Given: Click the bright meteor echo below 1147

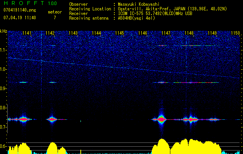Looking at the screenshot, I should [x=161, y=119].
